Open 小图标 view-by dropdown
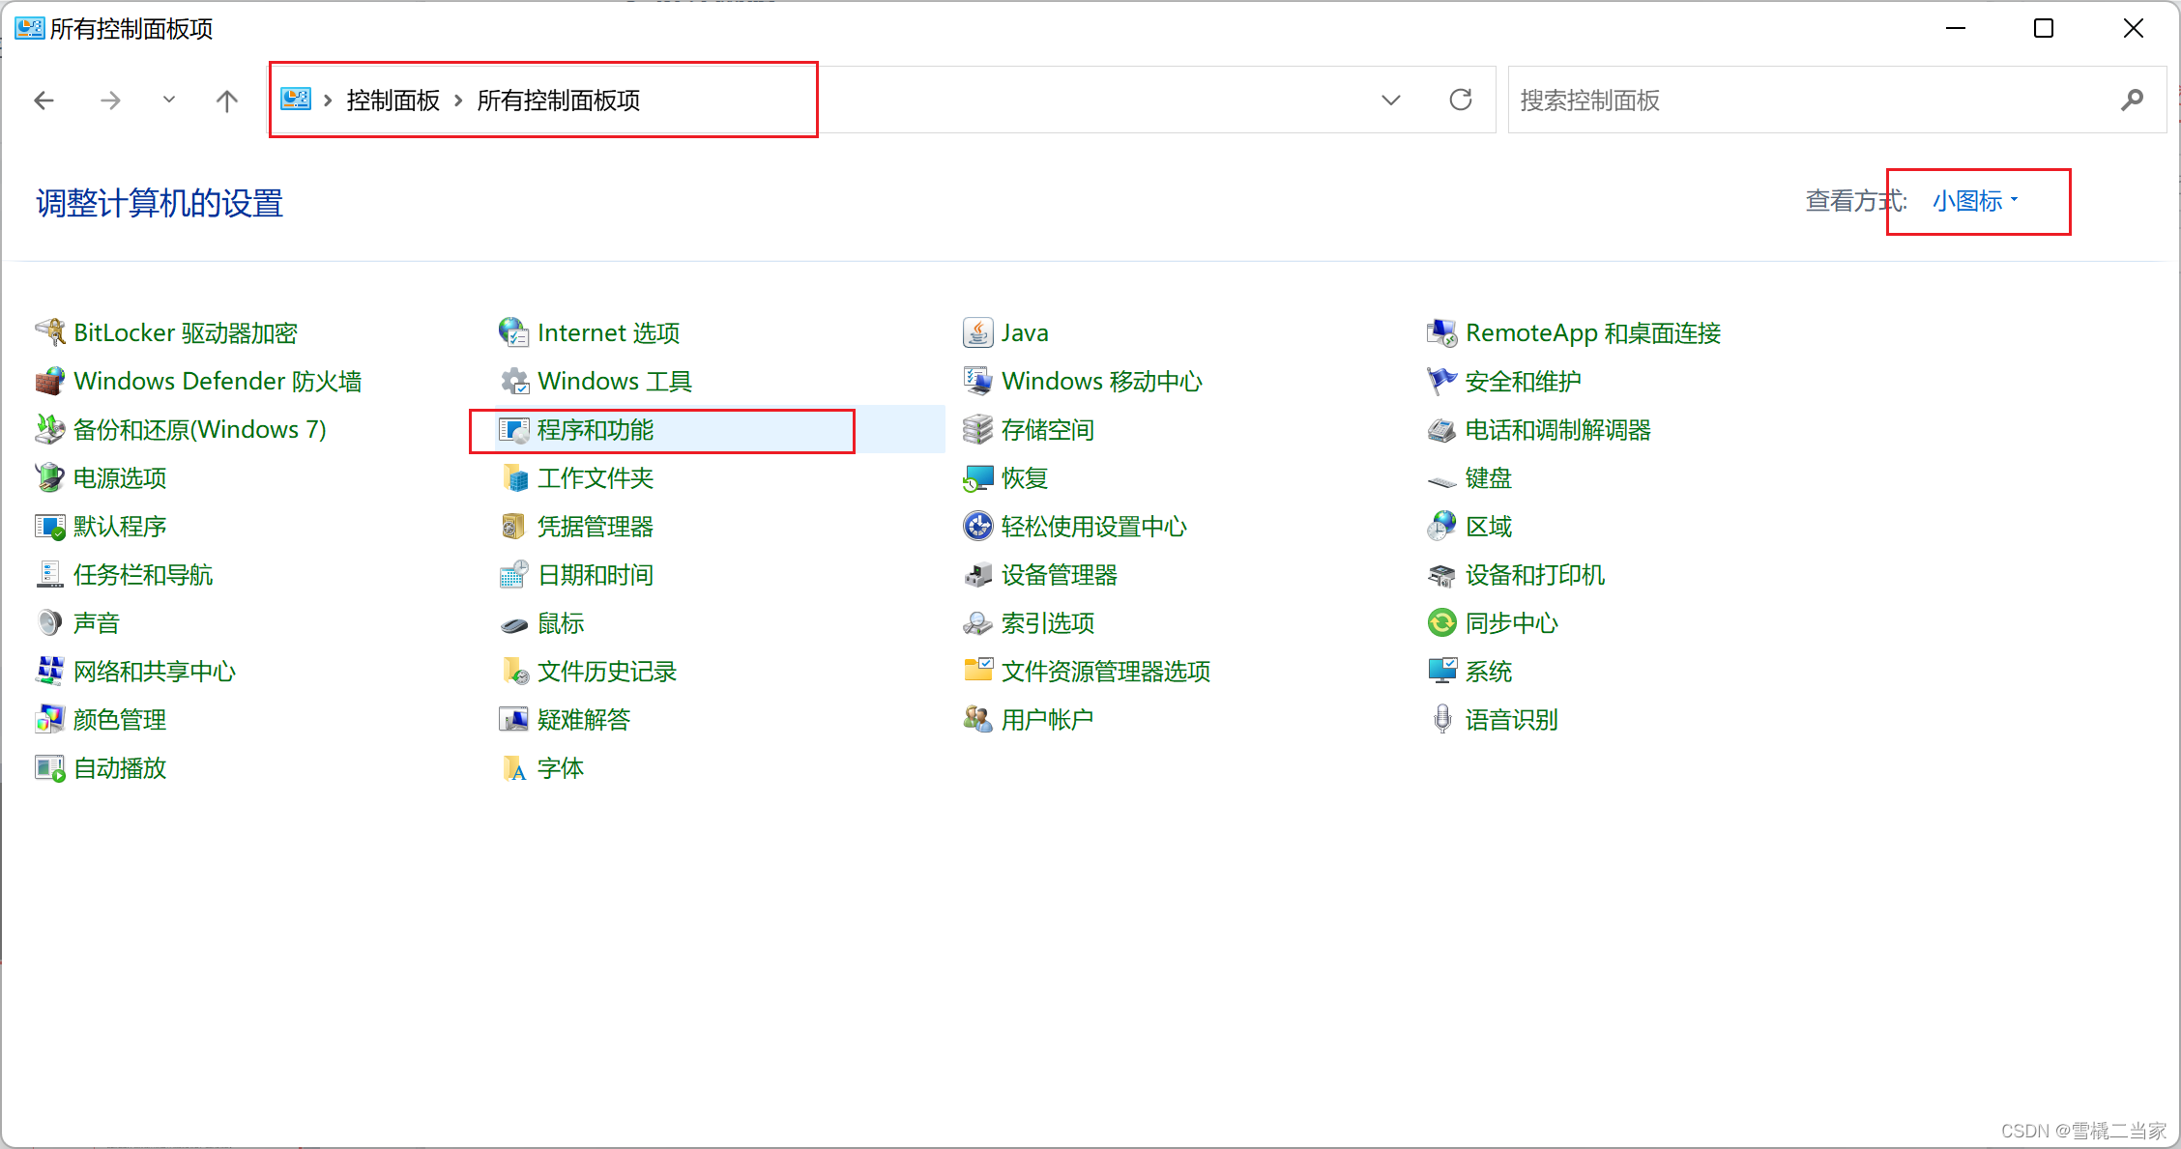Image resolution: width=2181 pixels, height=1149 pixels. coord(1975,201)
